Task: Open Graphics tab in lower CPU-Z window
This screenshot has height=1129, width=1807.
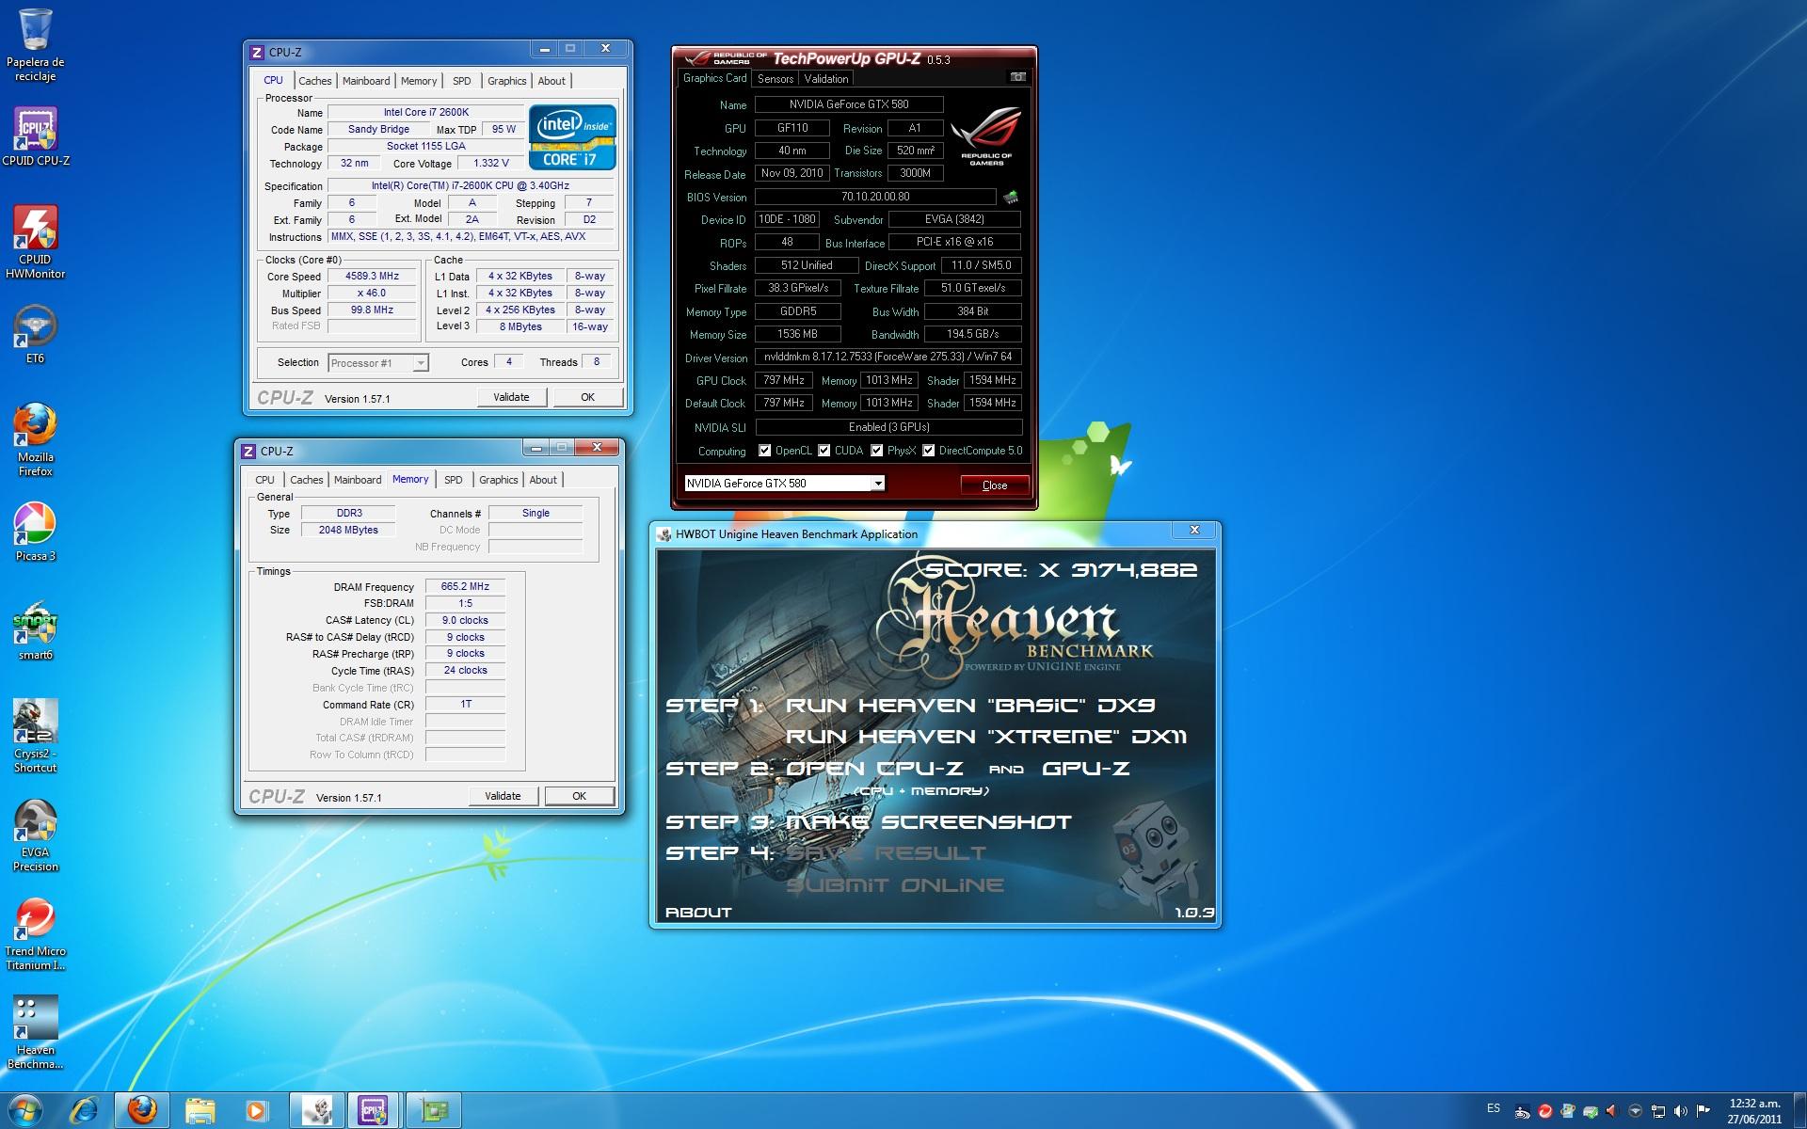Action: pyautogui.click(x=499, y=480)
